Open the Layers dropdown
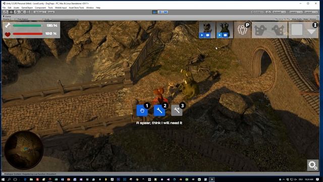 tap(296, 12)
